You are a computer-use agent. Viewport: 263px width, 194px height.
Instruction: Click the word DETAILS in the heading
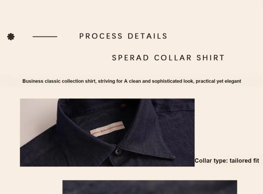[x=147, y=36]
